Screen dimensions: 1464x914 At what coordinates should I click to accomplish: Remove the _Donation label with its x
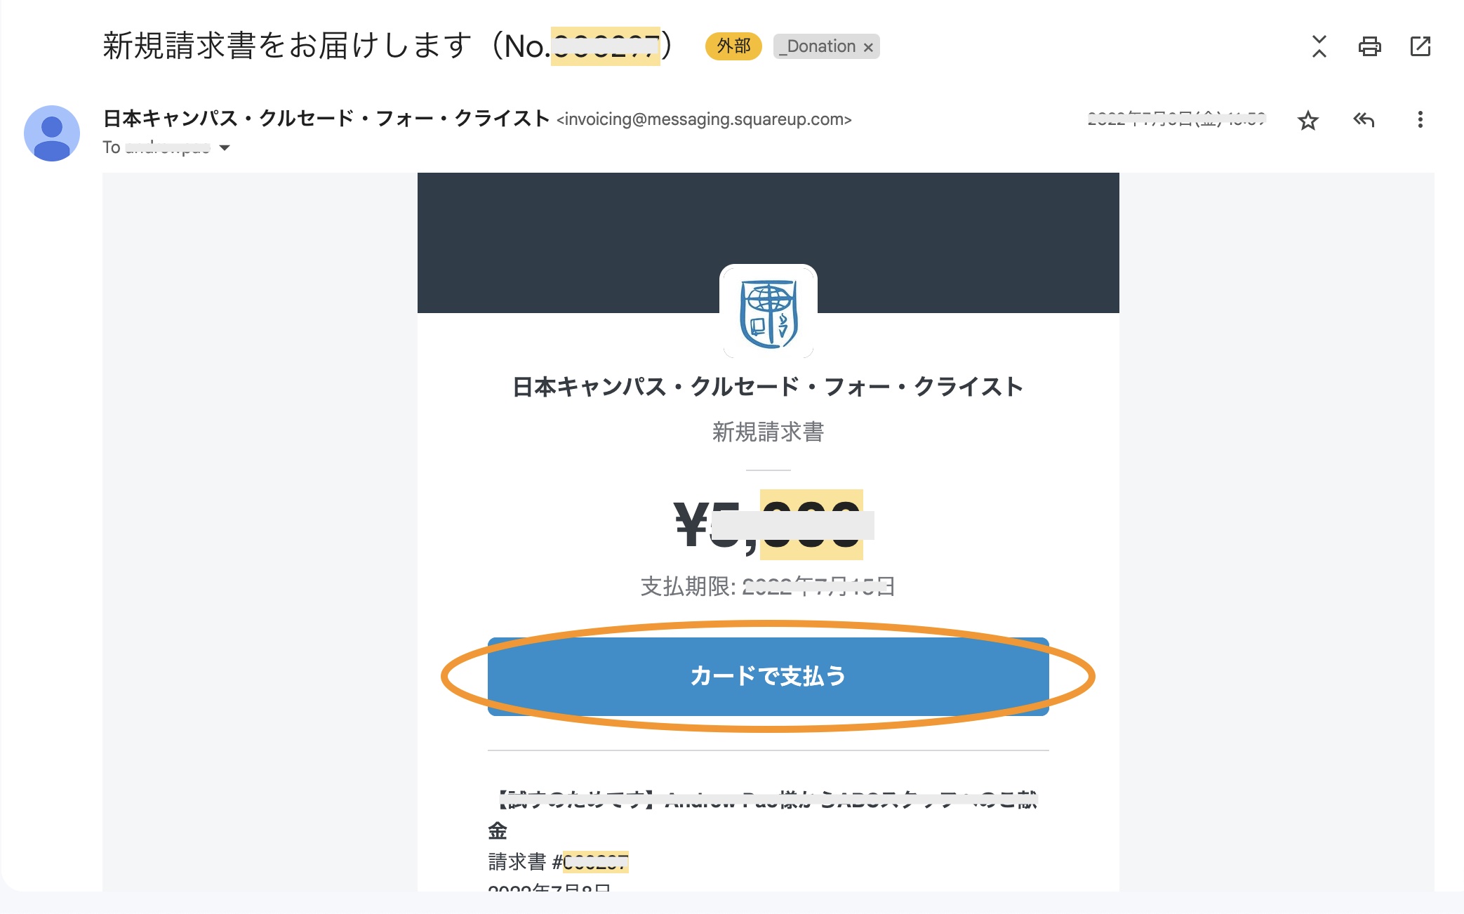[868, 47]
